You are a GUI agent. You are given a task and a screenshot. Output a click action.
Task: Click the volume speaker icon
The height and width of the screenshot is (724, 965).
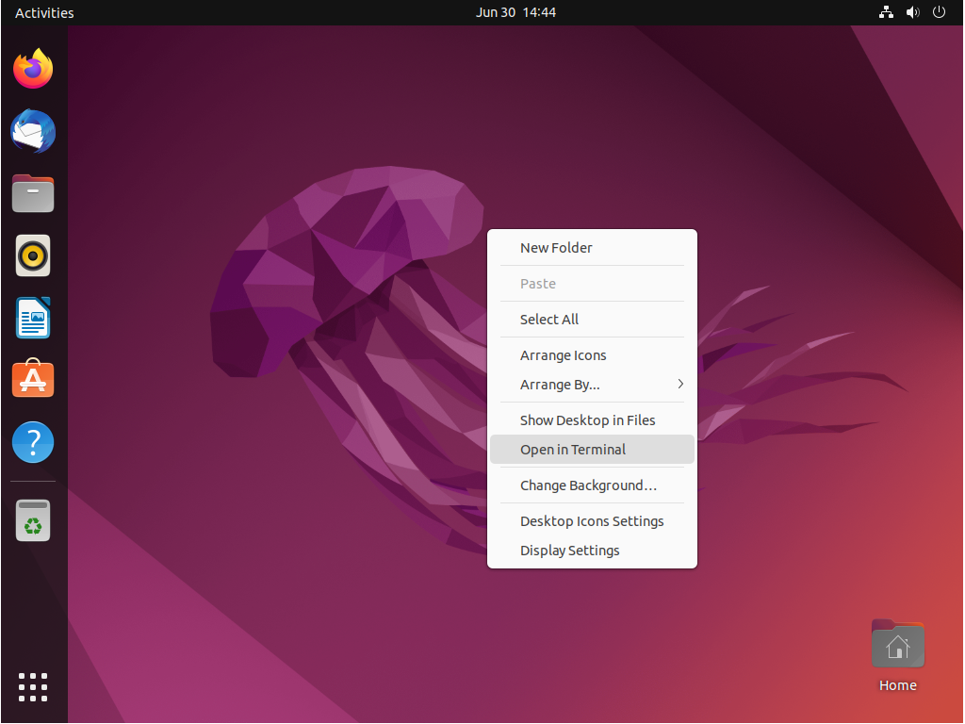coord(912,12)
